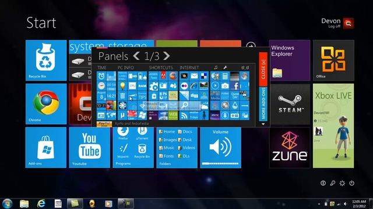Image resolution: width=373 pixels, height=209 pixels.
Task: Open the Zune tile
Action: point(290,147)
